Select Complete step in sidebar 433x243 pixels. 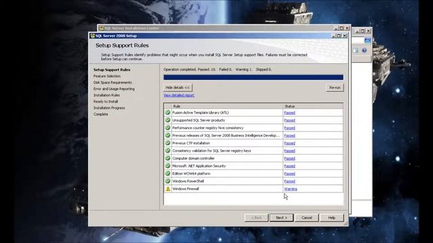(101, 114)
